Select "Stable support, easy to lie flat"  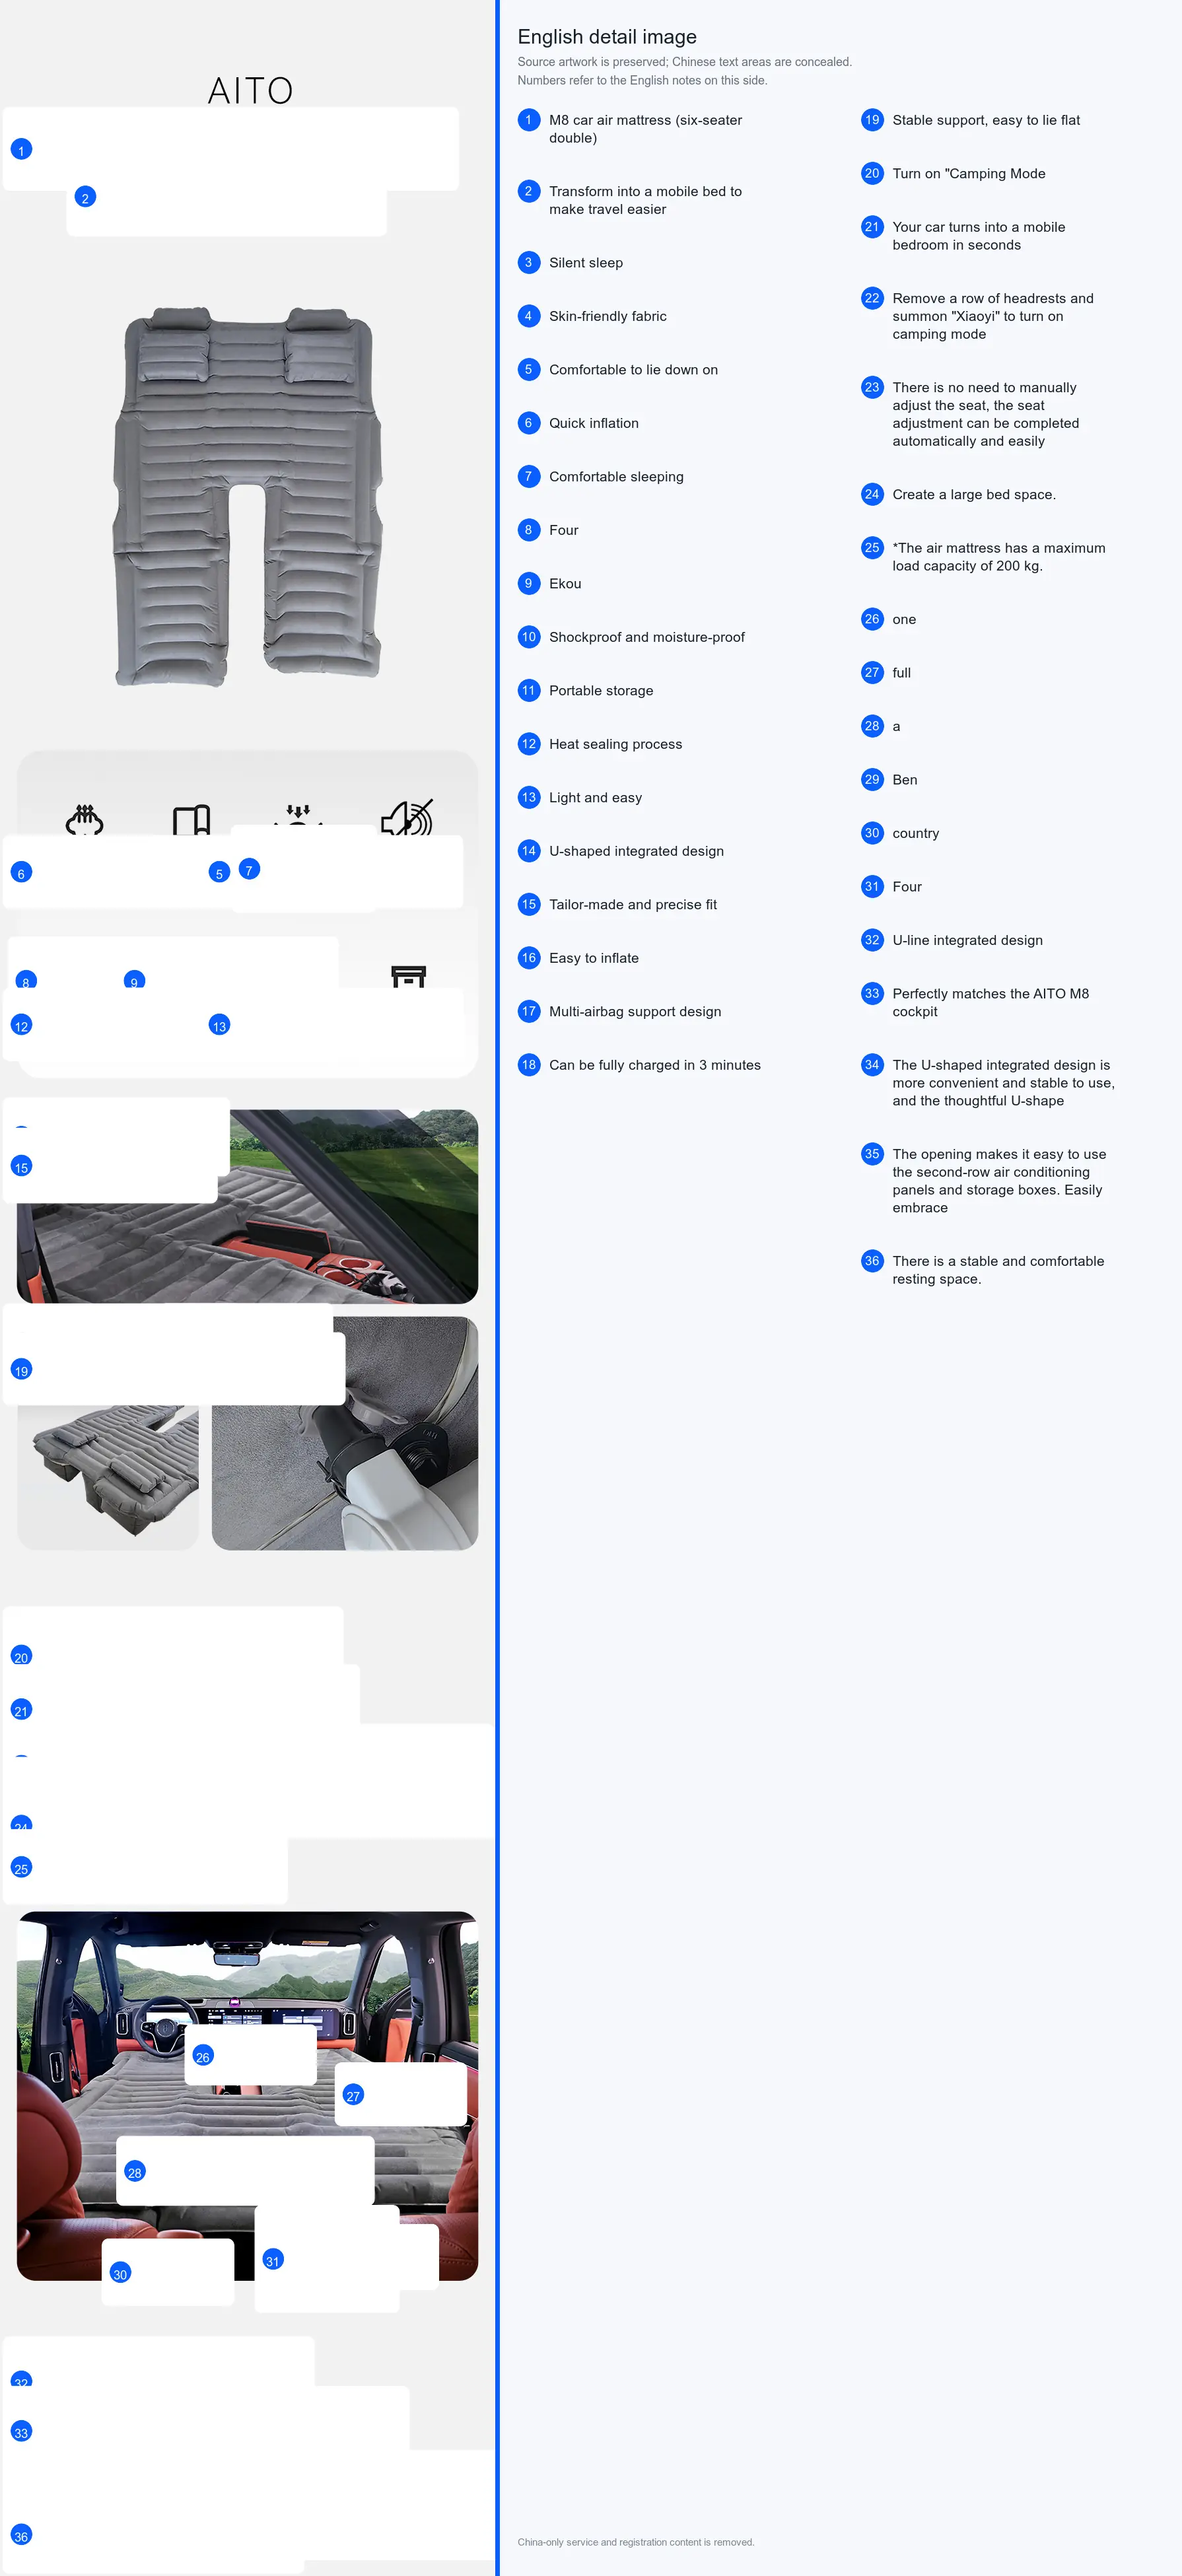[986, 120]
